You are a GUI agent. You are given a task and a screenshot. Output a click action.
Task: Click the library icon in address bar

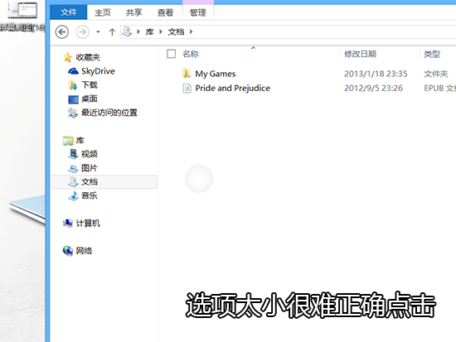coord(127,31)
